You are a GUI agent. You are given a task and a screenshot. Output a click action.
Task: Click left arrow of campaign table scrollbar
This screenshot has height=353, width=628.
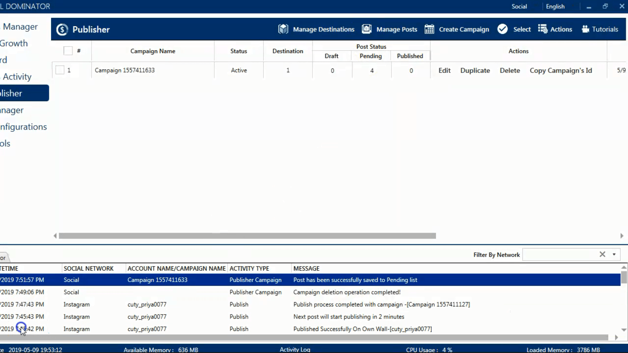point(55,236)
